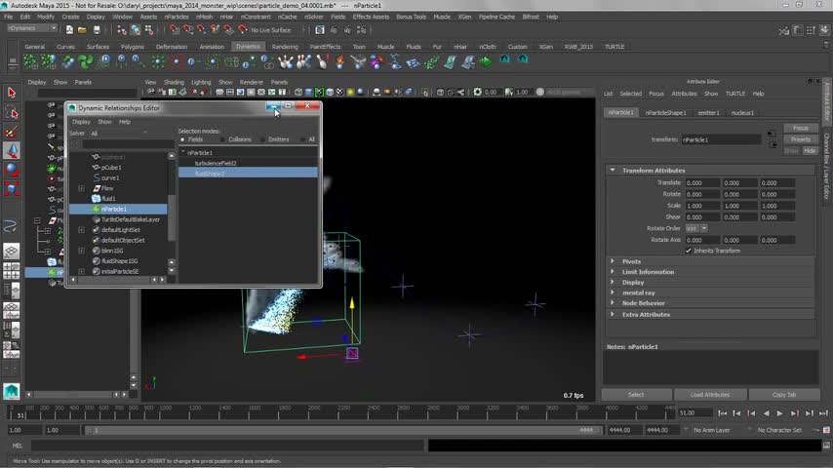Choose the Collisions selection mode
The image size is (833, 468).
[222, 139]
